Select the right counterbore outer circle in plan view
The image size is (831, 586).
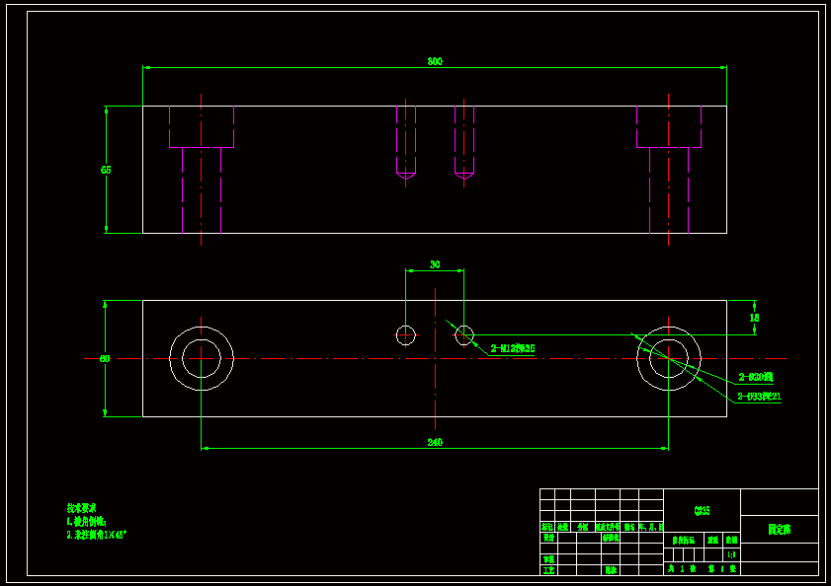click(x=669, y=358)
